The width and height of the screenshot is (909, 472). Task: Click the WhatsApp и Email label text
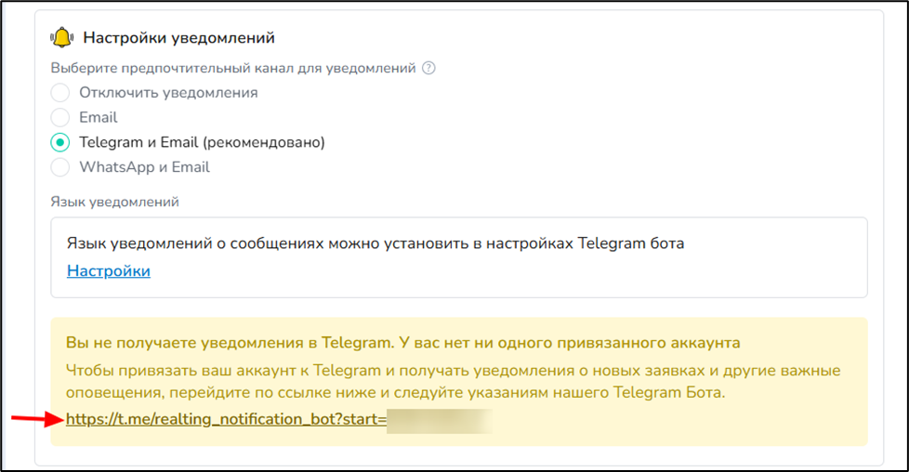144,167
